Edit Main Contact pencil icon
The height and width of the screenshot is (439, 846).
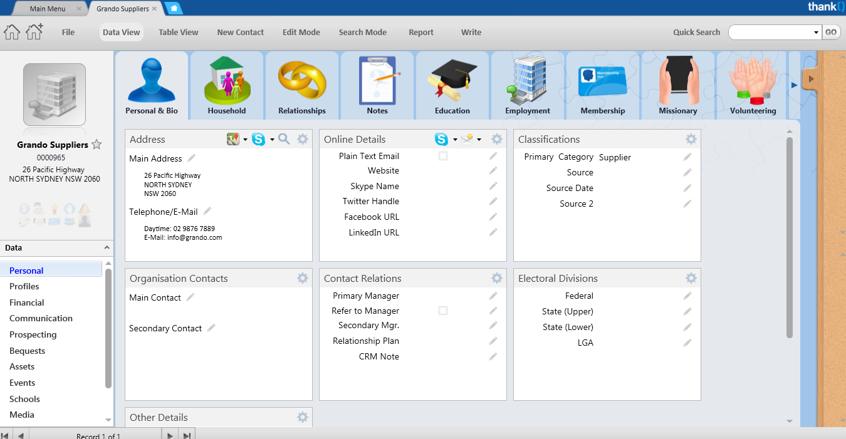190,297
